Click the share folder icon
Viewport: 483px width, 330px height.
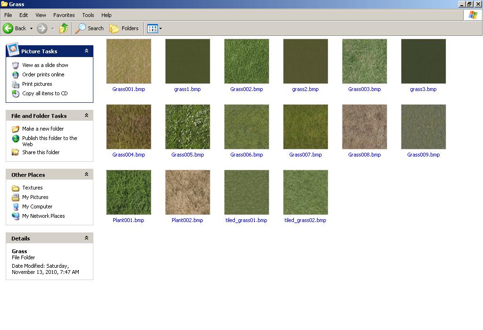tap(16, 152)
